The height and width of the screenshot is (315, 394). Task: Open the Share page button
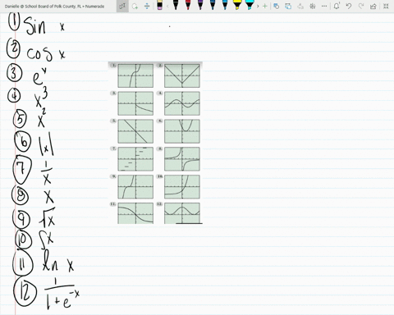coord(373,6)
